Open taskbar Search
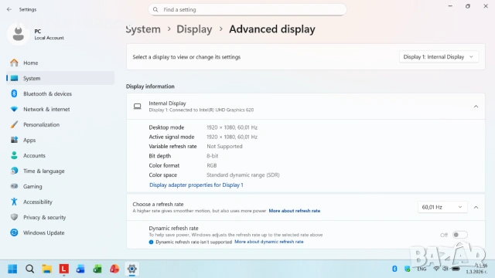 (x=29, y=269)
